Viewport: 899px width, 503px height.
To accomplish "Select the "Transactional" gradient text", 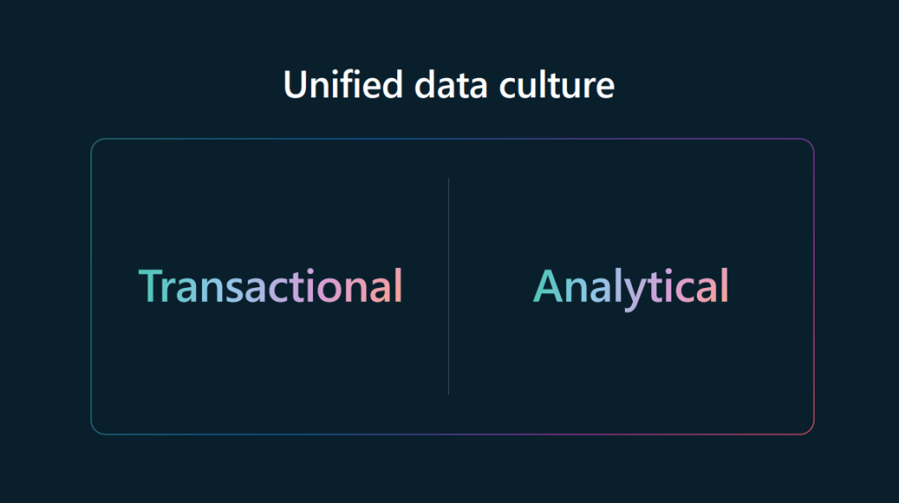I will (x=271, y=286).
